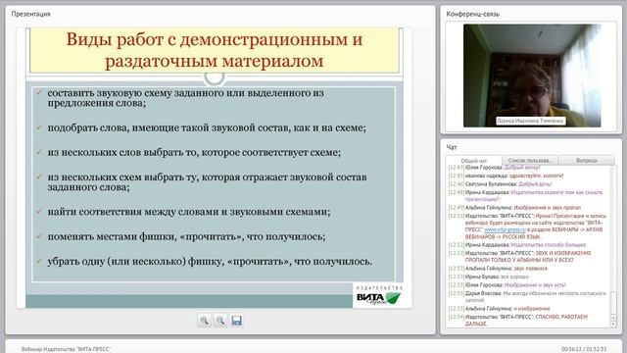Select bullet «убрать одну (или несколько) фишку»
Viewport: 627px width, 353px height.
click(x=210, y=262)
